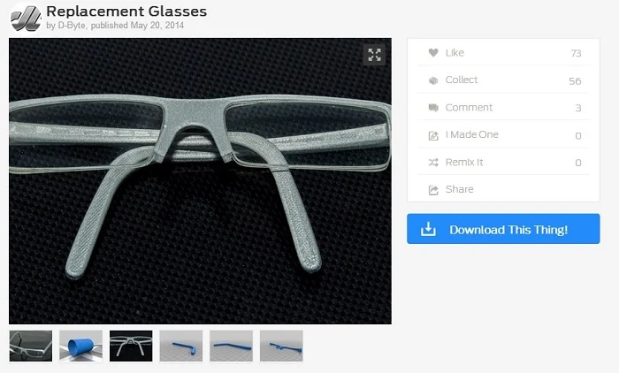Click the Remix It shuffle icon
Viewport: 619px width, 373px height.
pyautogui.click(x=433, y=163)
